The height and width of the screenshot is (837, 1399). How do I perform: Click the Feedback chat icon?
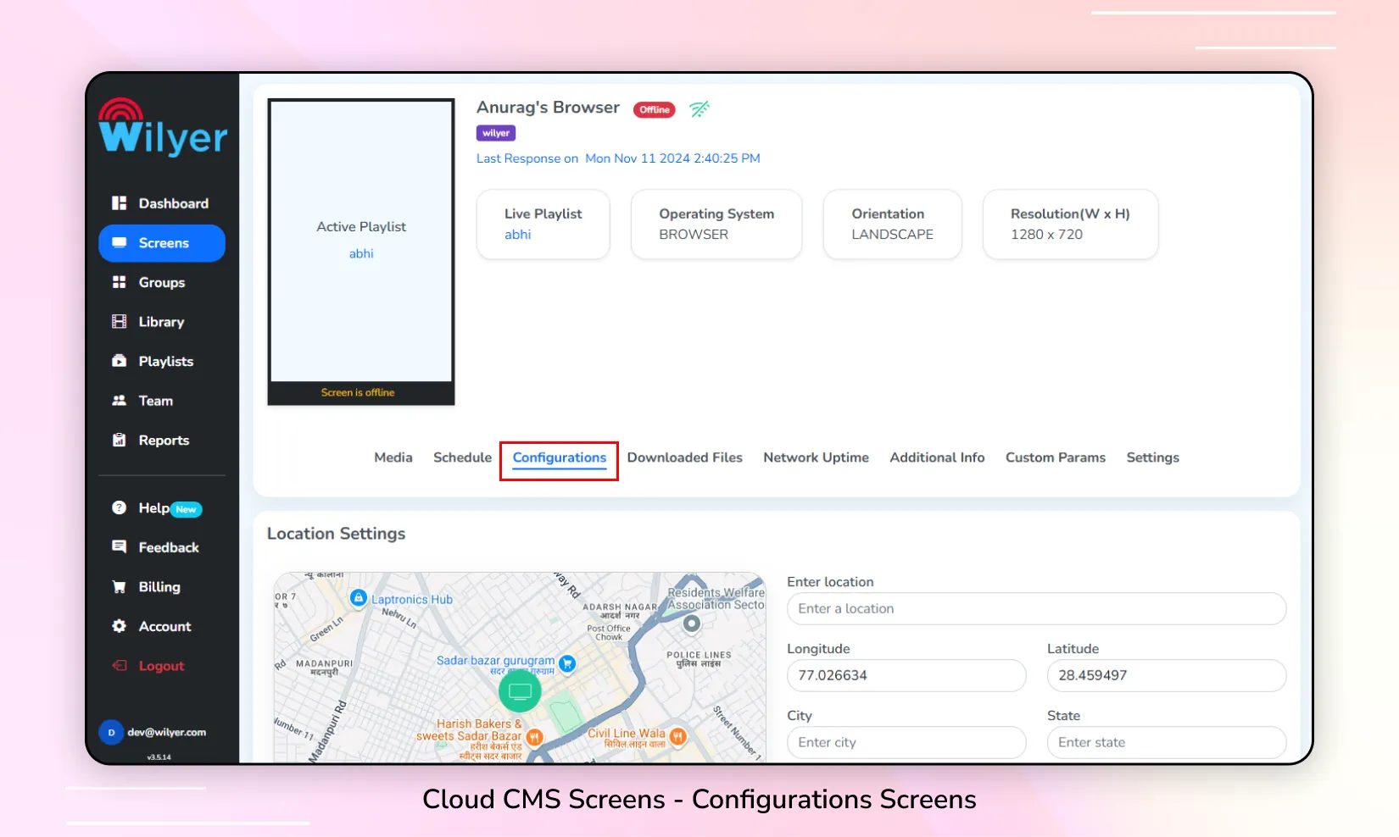(x=120, y=547)
